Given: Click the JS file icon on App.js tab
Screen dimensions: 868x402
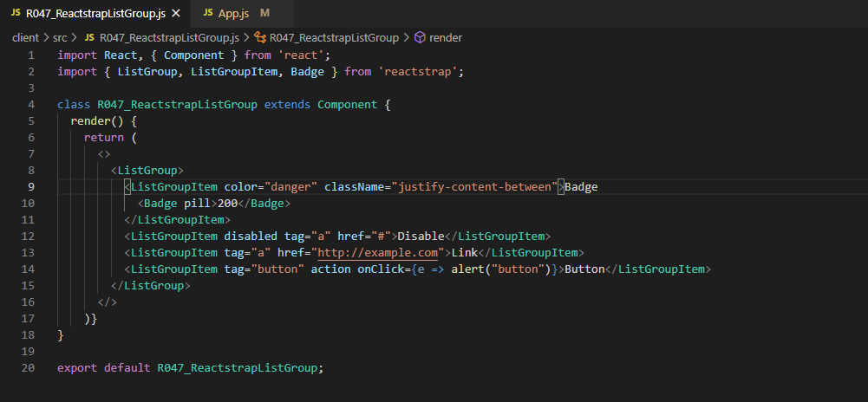Looking at the screenshot, I should [208, 13].
